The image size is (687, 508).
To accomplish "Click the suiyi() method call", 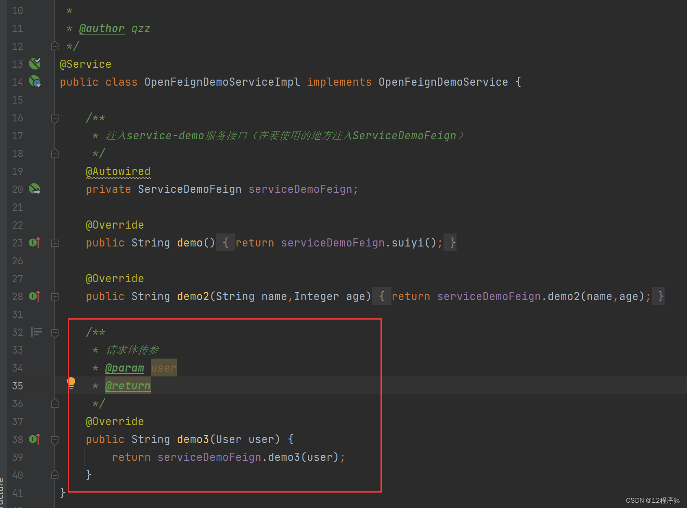I will click(414, 243).
